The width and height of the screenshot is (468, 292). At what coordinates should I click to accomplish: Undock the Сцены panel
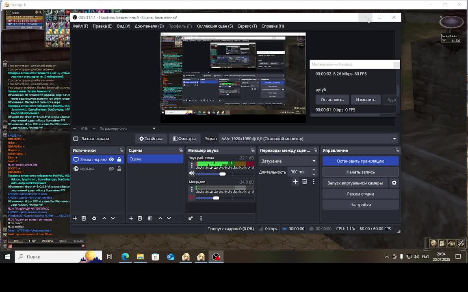[x=180, y=150]
